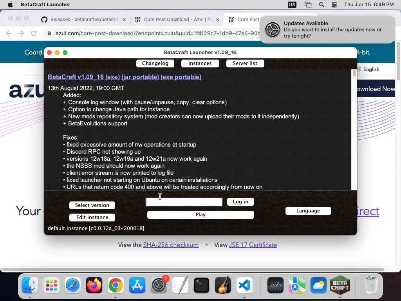Open the Trash in the dock
This screenshot has height=301, width=401.
(x=370, y=285)
